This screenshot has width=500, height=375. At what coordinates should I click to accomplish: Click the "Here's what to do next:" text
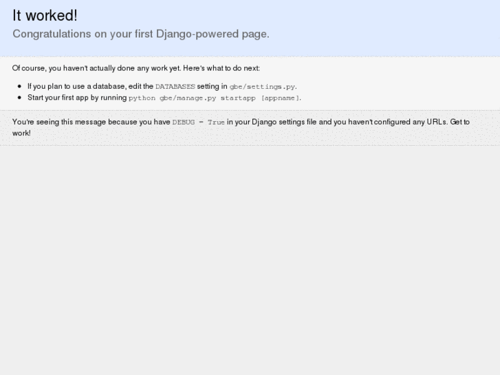221,68
